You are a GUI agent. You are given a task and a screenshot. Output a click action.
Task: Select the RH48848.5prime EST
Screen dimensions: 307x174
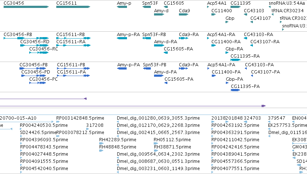coord(101,151)
